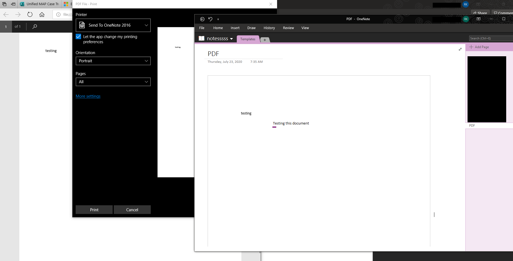Open the File menu in OneNote

click(x=202, y=28)
